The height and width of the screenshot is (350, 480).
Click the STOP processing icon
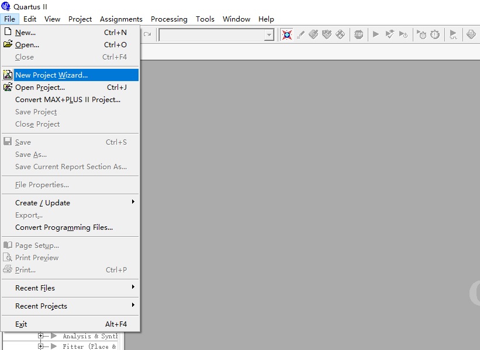pos(358,34)
